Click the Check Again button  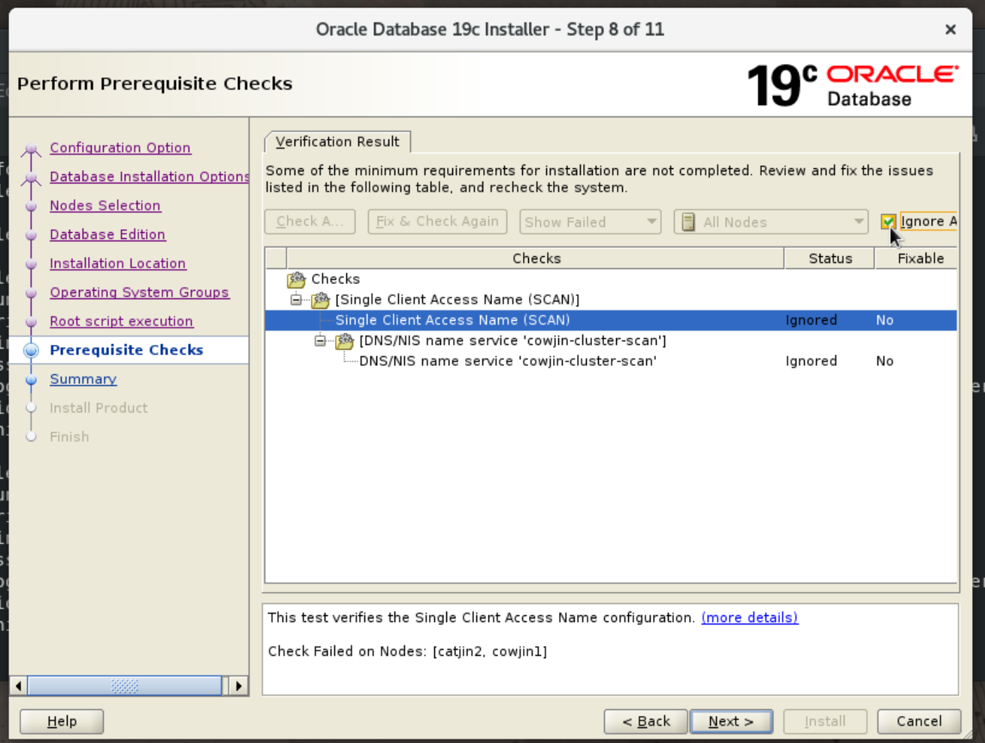click(310, 222)
